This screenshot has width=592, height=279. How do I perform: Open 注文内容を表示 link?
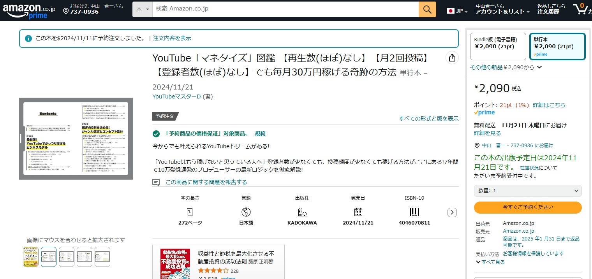coord(172,38)
